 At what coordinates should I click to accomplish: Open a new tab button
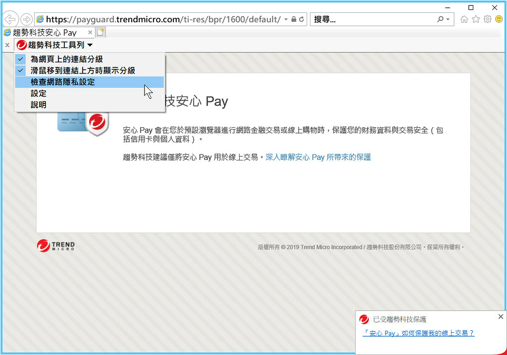click(x=101, y=32)
